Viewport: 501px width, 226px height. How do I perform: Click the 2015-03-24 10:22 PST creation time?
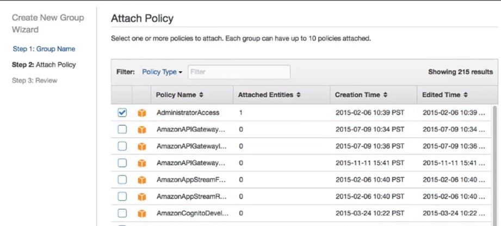coord(370,214)
